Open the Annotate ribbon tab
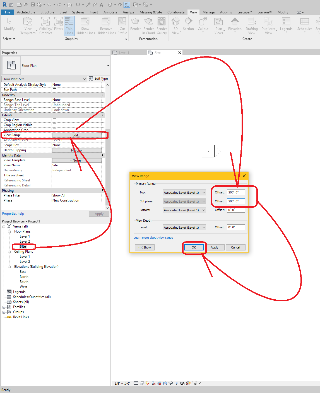 pyautogui.click(x=110, y=12)
